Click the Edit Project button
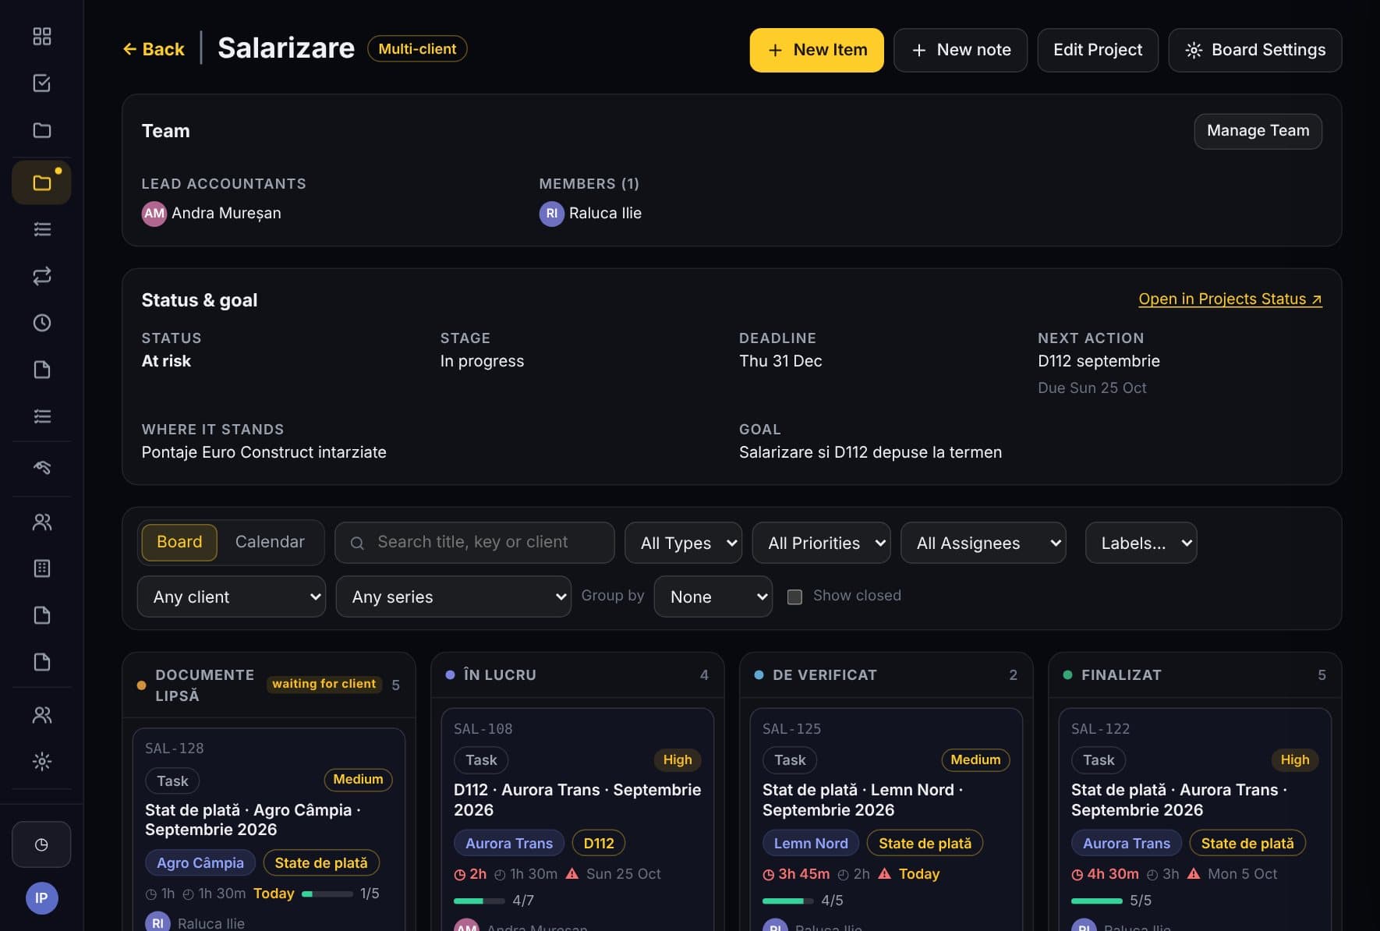1380x931 pixels. coord(1098,50)
